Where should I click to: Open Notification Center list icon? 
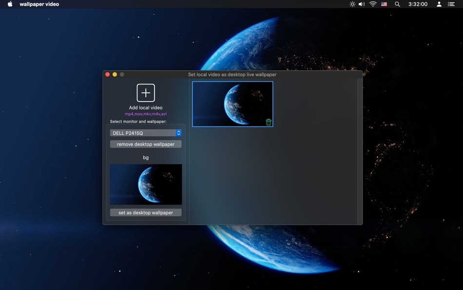coord(451,4)
